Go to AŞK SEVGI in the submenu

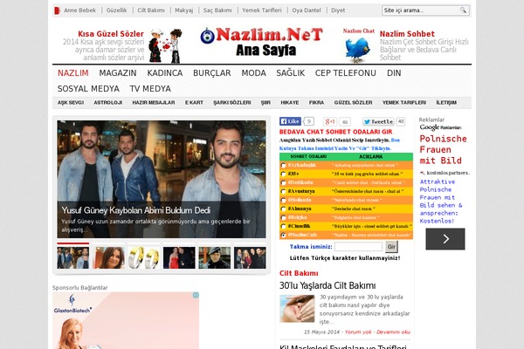coord(71,103)
